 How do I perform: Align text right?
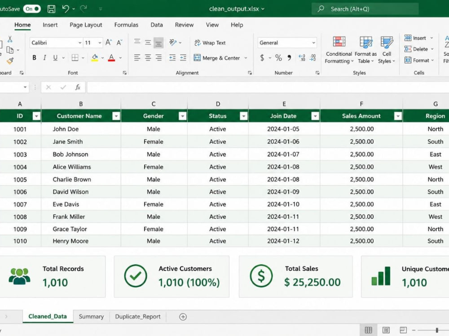coord(158,58)
